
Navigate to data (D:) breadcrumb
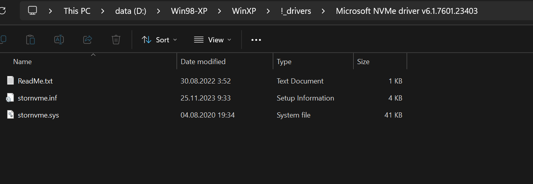click(x=131, y=11)
